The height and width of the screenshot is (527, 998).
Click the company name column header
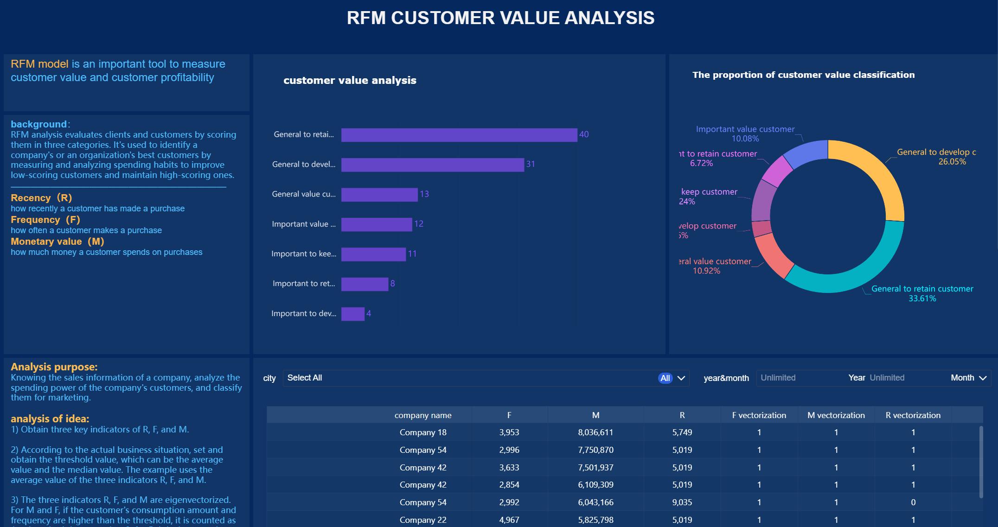click(422, 415)
